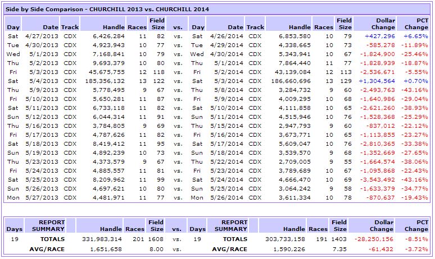This screenshot has height=259, width=435.
Task: Click the date 4/27/2013
Action: [x=42, y=36]
